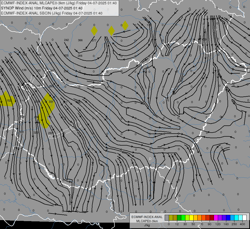Click the SYNOP Wind 10m title line

(42, 8)
